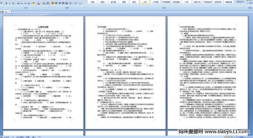
Task: Apply the 正文 style from gallery
Action: point(145,2)
